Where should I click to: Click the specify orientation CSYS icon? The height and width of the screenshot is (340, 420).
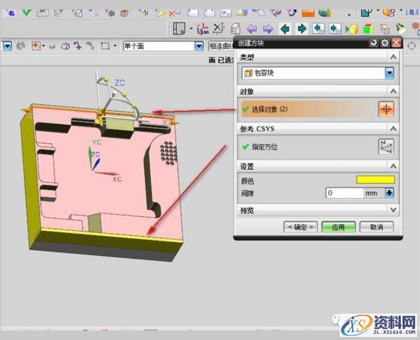pyautogui.click(x=386, y=146)
